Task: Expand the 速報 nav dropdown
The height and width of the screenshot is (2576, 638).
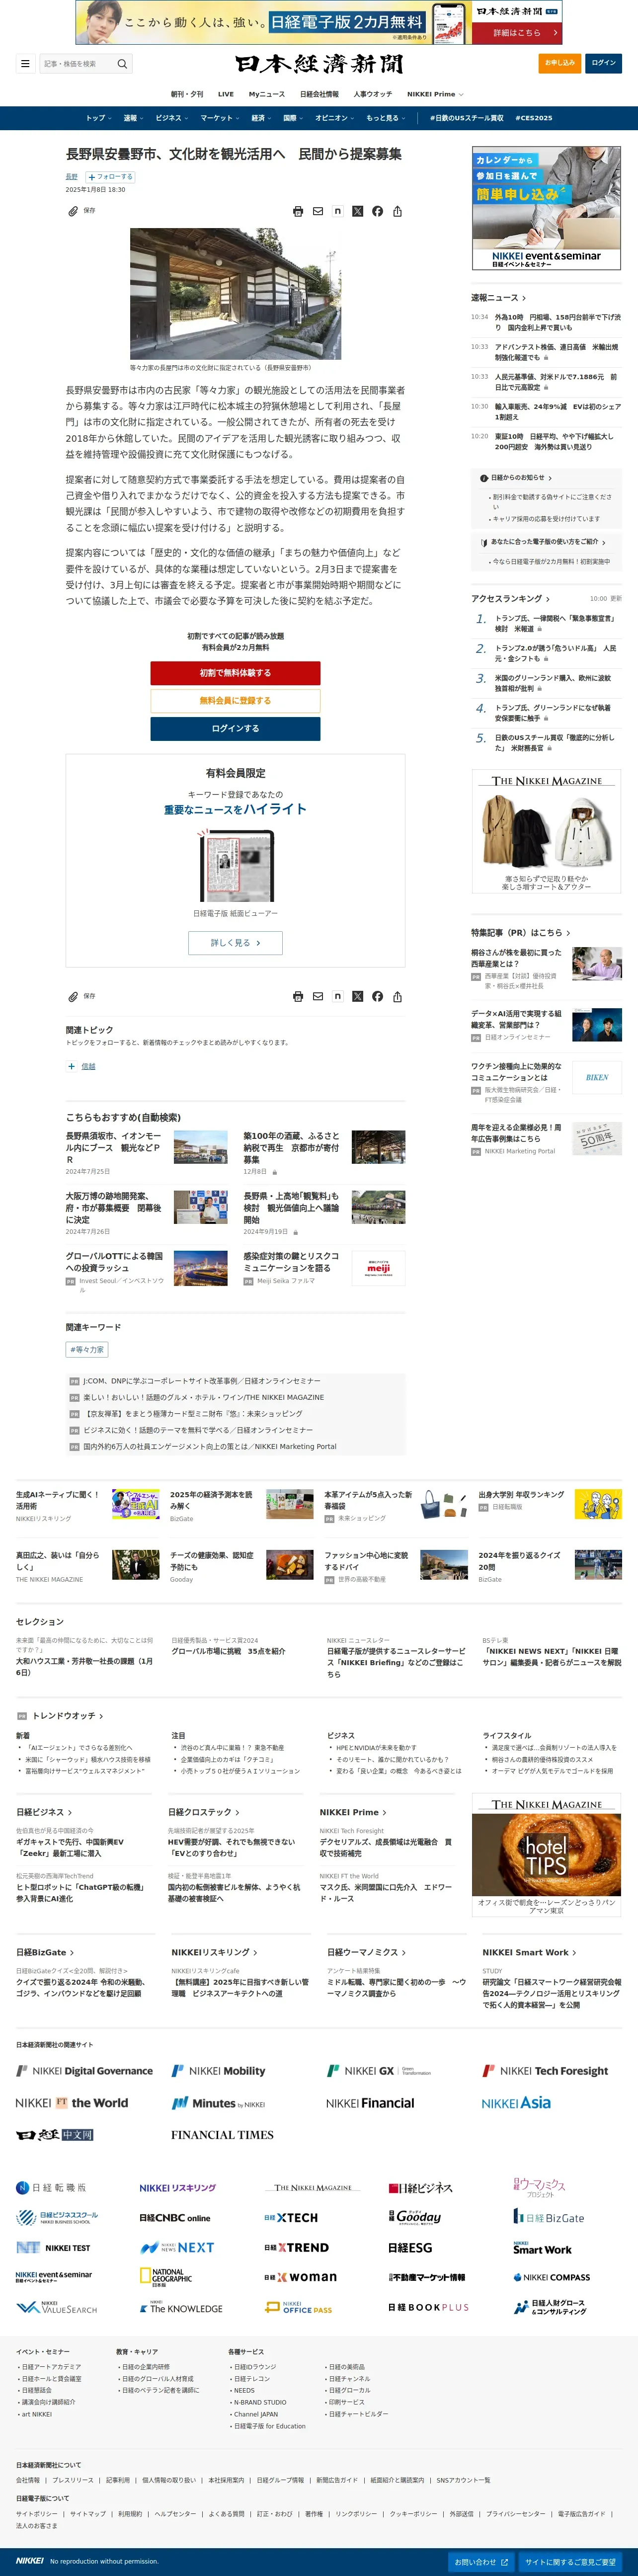Action: point(133,118)
